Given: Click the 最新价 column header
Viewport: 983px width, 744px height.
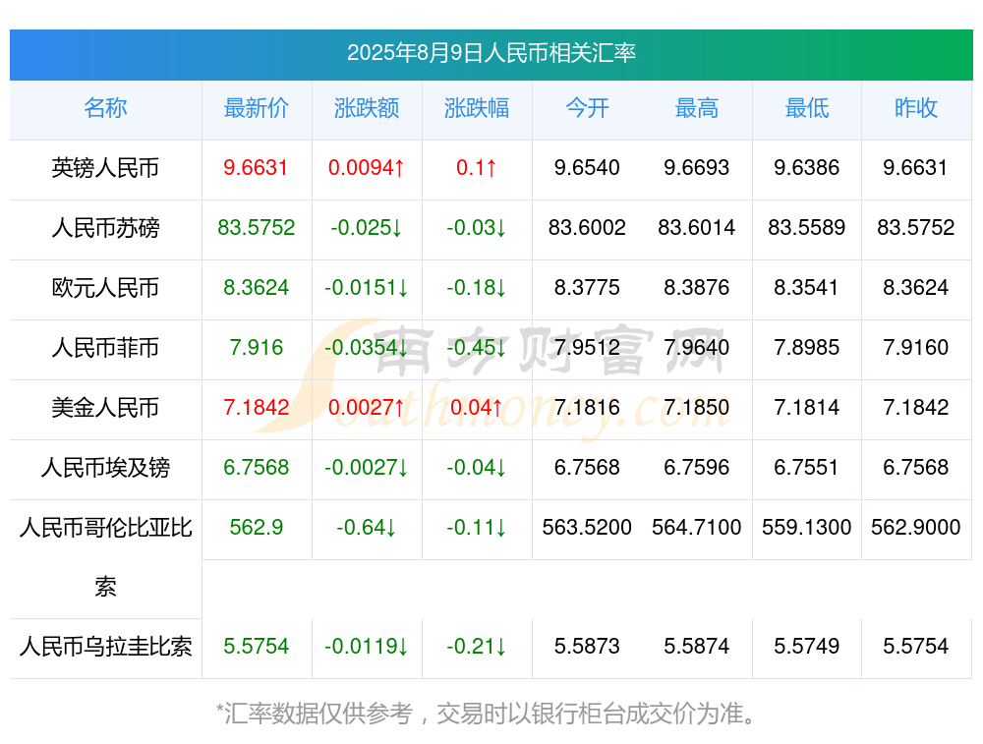Looking at the screenshot, I should 257,108.
